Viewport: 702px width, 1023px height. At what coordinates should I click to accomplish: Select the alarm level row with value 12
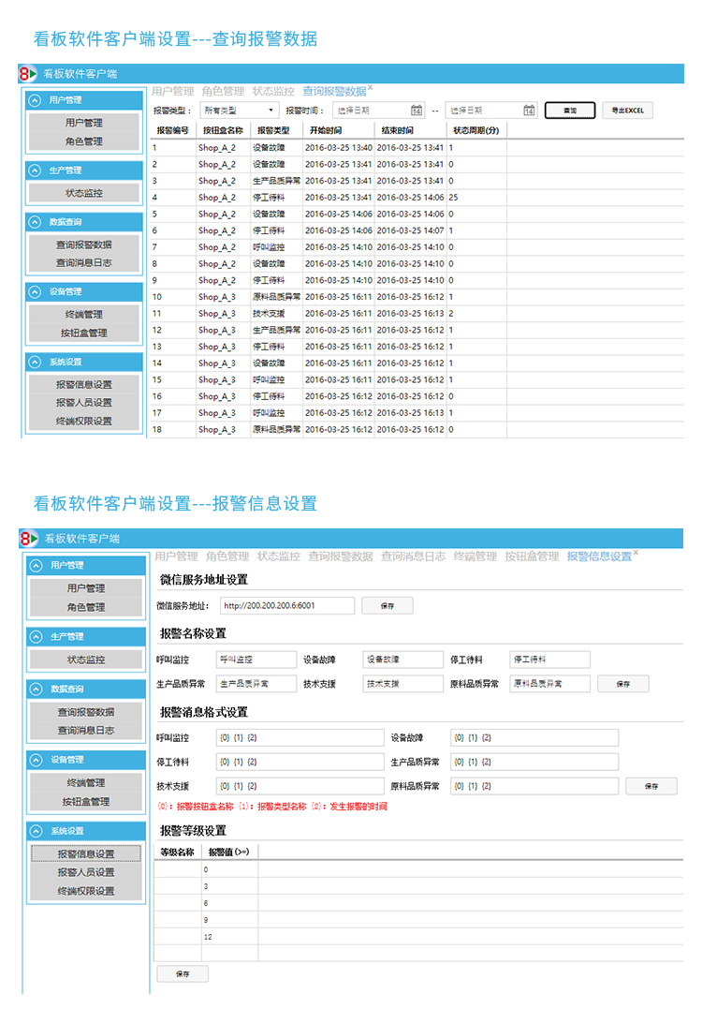(x=281, y=936)
